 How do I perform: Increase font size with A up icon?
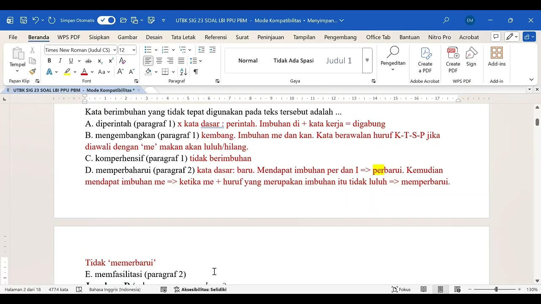[x=120, y=72]
